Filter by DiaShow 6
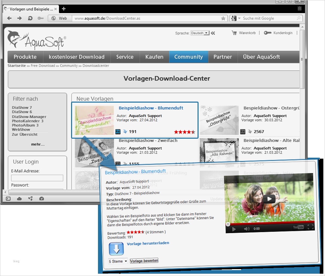This screenshot has height=276, width=325. [x=22, y=112]
